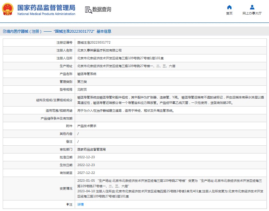Click the bulb icon beside 注
269x211 pixels.
tap(68, 205)
